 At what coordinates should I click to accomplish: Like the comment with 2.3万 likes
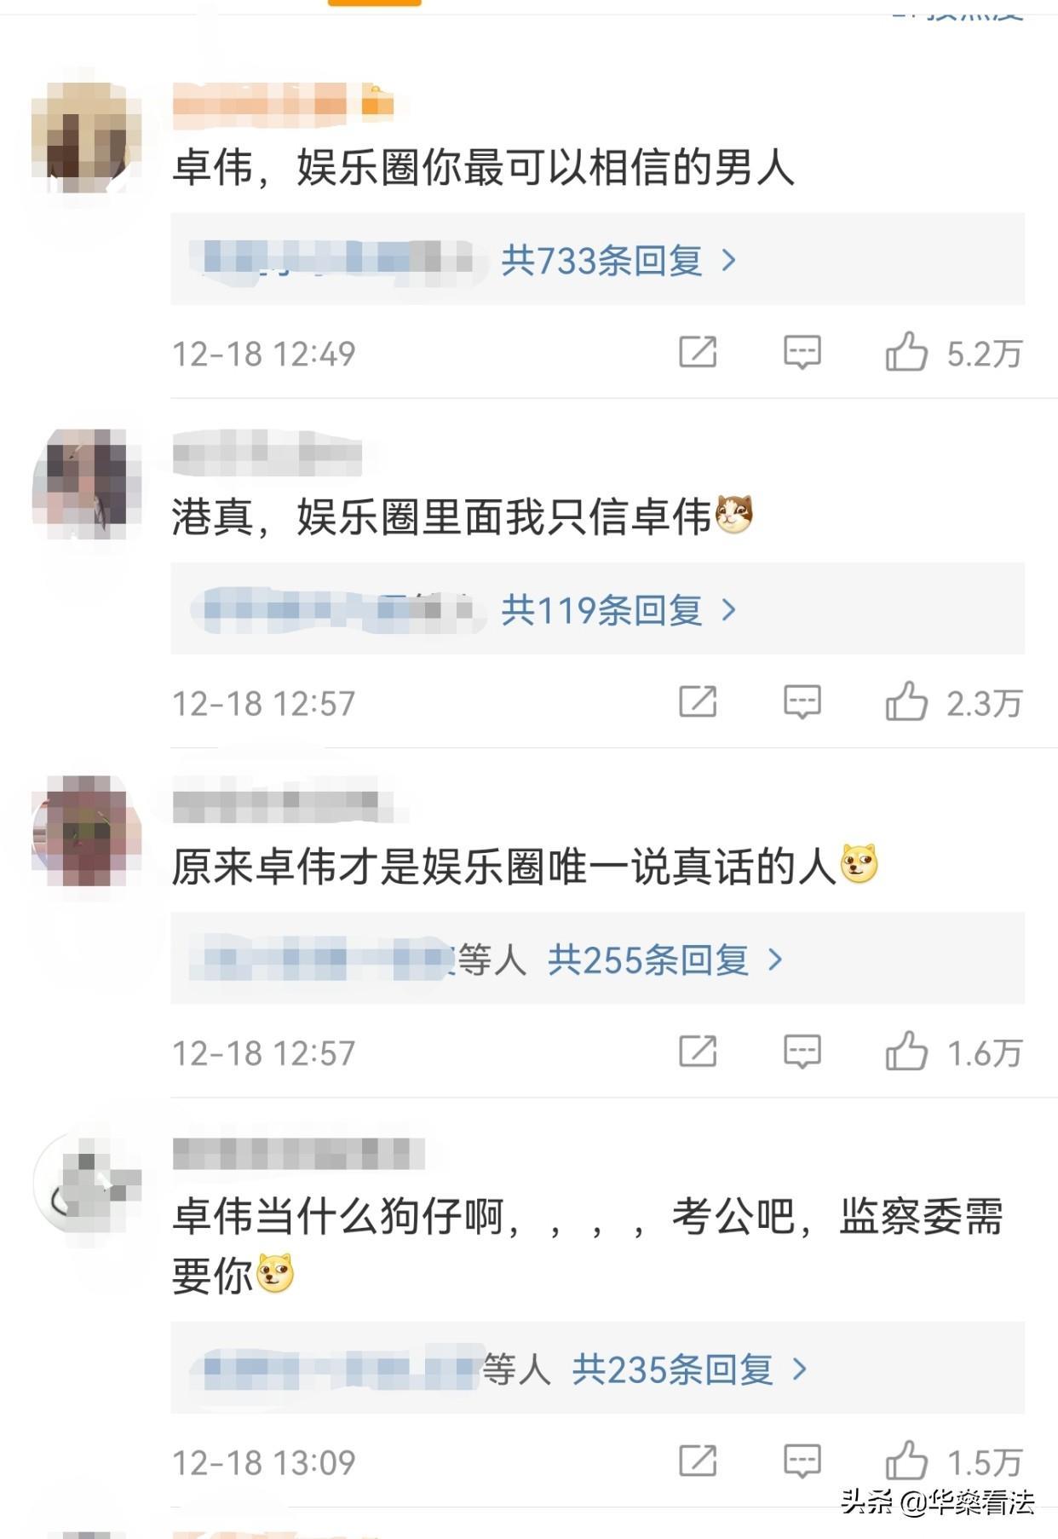(906, 702)
